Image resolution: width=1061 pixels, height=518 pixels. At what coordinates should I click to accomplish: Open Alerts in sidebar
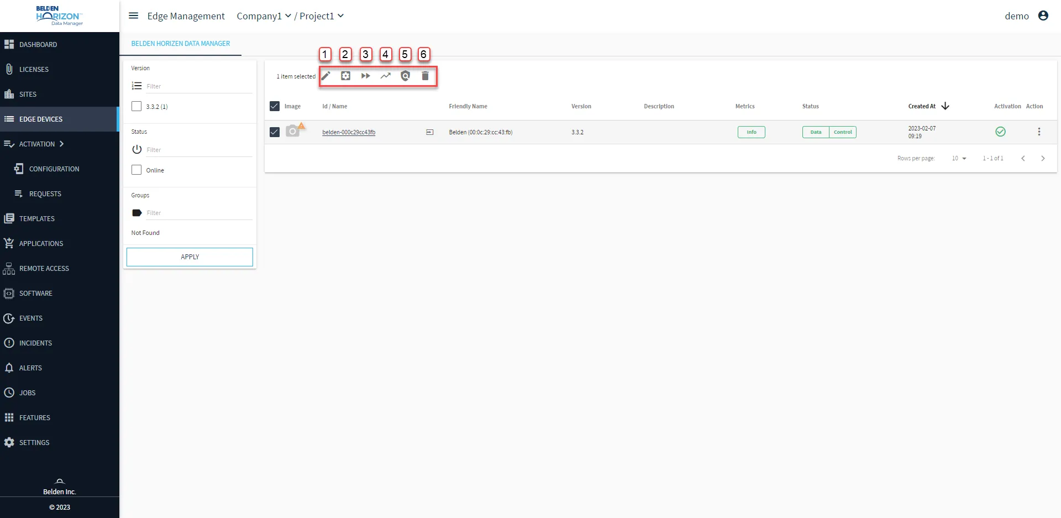pos(59,368)
